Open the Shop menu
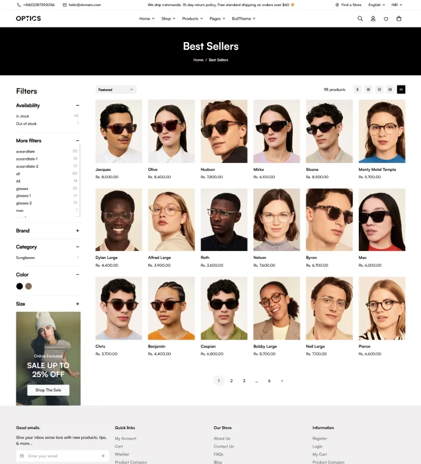Image resolution: width=421 pixels, height=464 pixels. point(168,19)
